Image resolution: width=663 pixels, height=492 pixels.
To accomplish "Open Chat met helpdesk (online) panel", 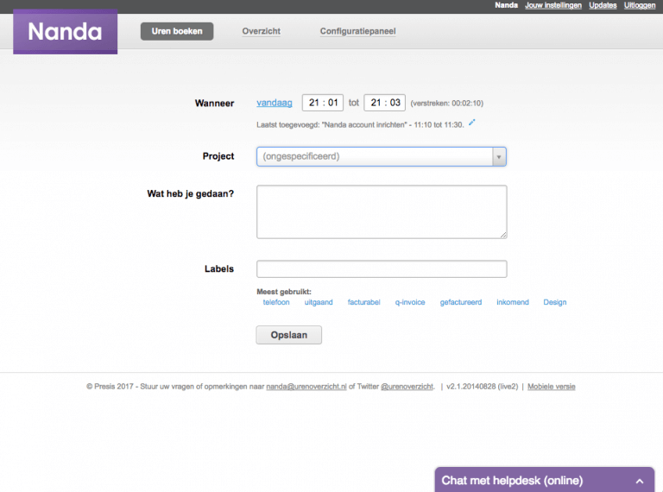I will (x=545, y=480).
